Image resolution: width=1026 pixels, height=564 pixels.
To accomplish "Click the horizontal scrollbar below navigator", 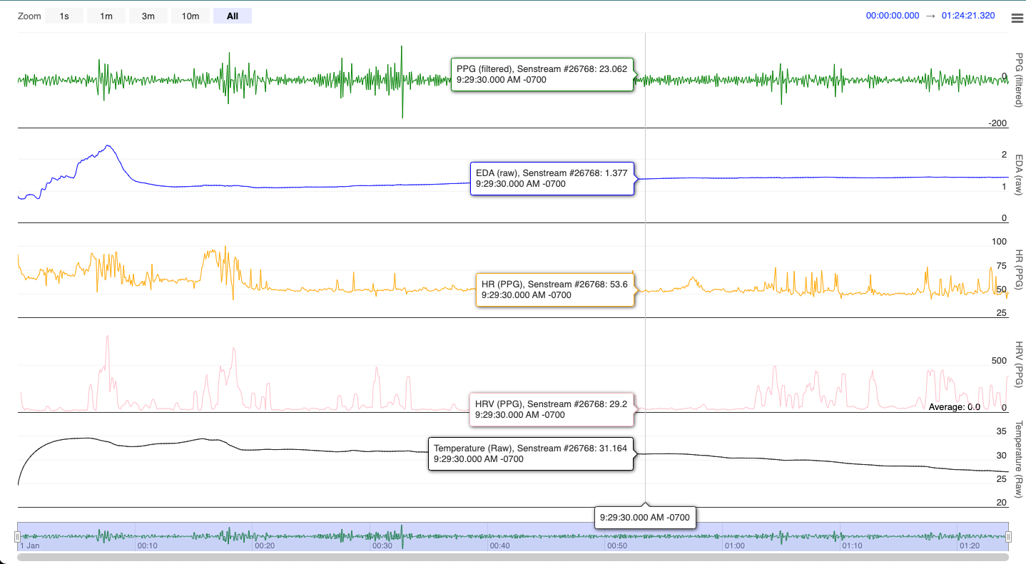I will pos(512,558).
